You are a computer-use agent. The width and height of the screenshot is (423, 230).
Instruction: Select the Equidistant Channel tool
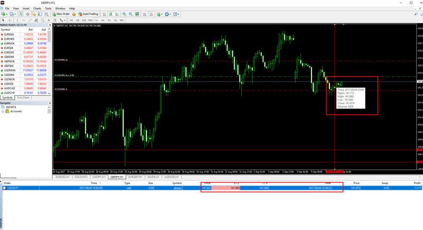coord(36,20)
